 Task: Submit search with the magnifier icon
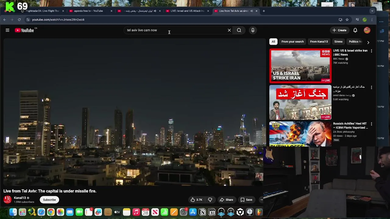click(239, 30)
